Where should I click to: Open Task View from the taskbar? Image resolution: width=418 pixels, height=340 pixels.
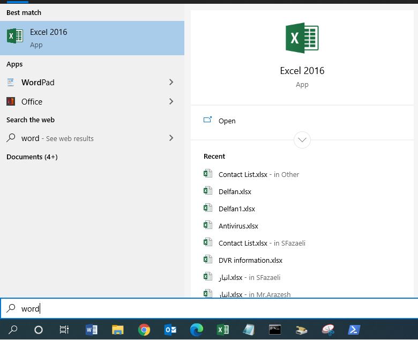coord(64,330)
